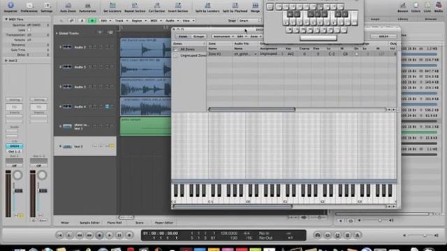Expand the Global Tracks disclosure triangle
This screenshot has width=447, height=251.
pyautogui.click(x=57, y=33)
